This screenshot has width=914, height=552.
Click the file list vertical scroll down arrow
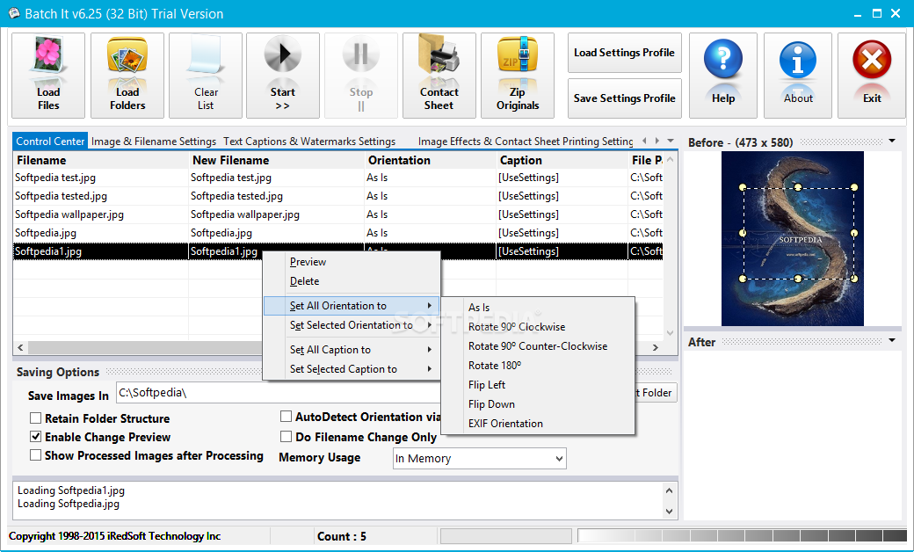[670, 333]
